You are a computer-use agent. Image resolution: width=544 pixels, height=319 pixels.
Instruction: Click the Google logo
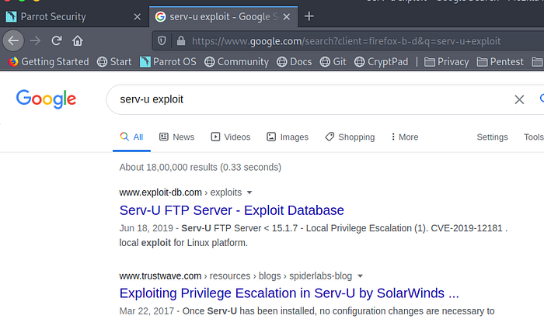pyautogui.click(x=46, y=99)
